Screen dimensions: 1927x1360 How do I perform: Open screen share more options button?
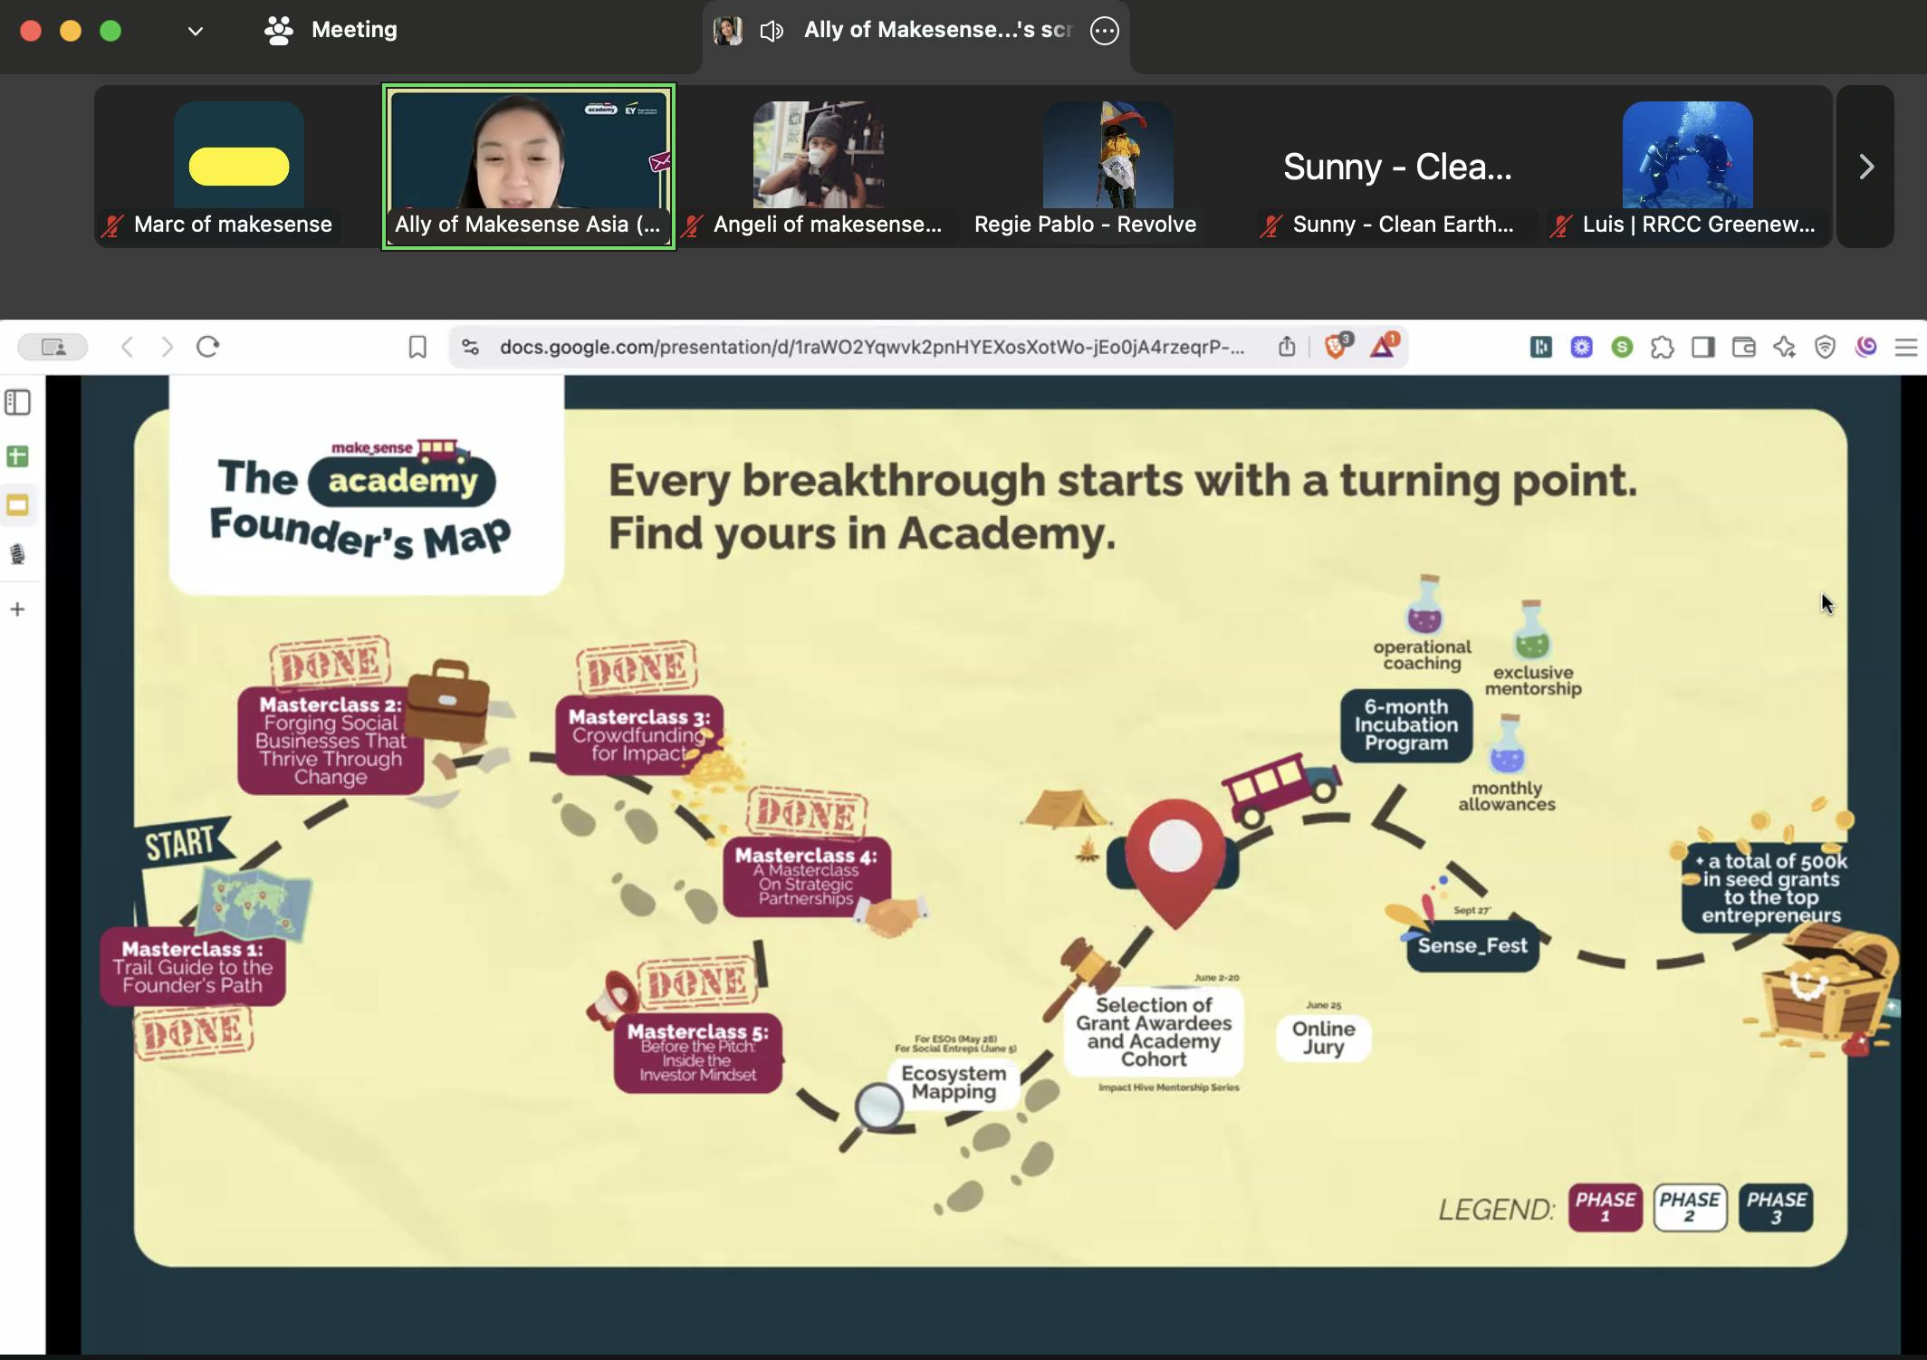click(x=1104, y=31)
